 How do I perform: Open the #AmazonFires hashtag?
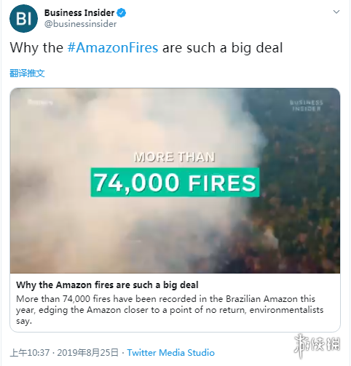click(113, 47)
